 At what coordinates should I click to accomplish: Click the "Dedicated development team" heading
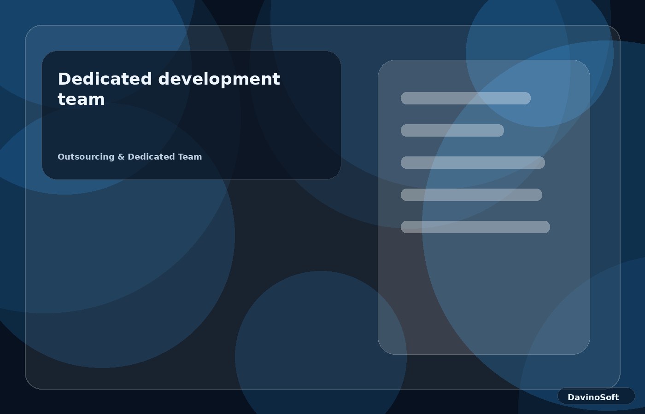tap(169, 89)
